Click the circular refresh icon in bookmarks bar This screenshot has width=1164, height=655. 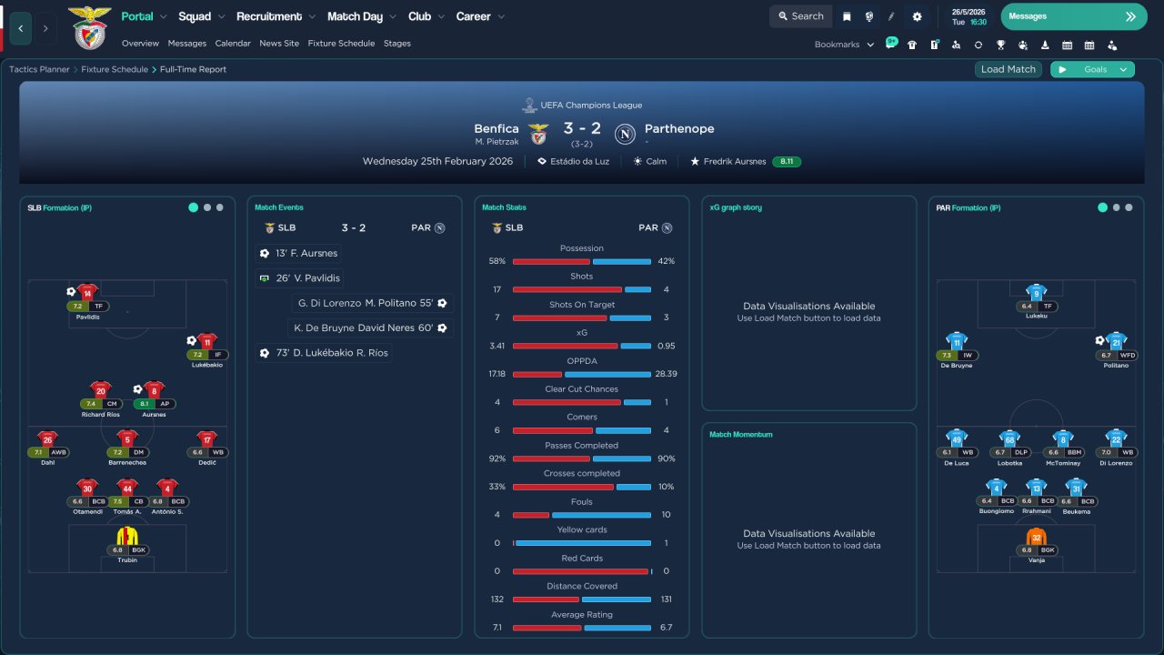coord(978,45)
